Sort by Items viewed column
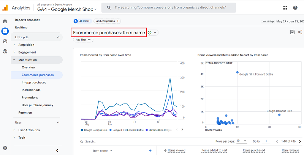This screenshot has width=304, height=155. (176, 150)
